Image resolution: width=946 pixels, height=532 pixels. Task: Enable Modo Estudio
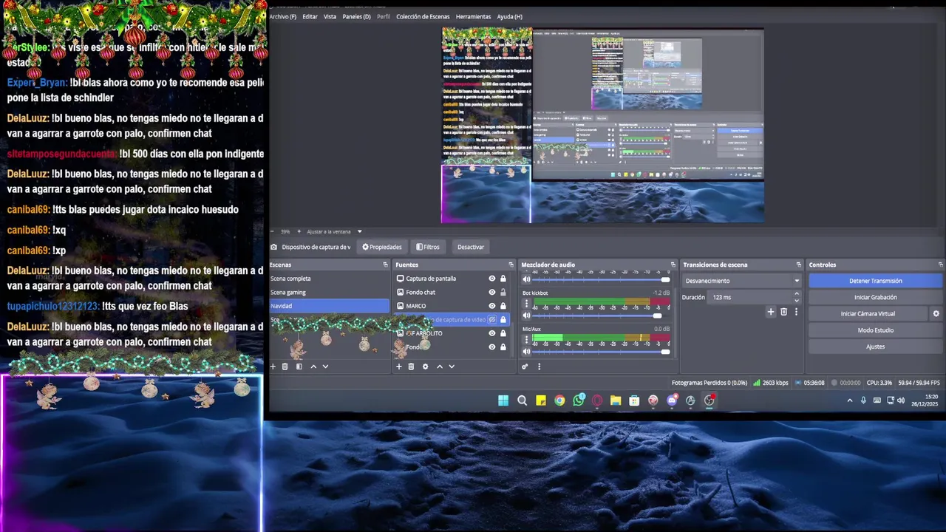[876, 330]
